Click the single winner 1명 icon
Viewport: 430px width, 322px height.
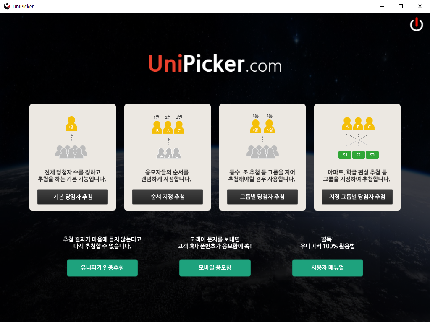tap(71, 124)
